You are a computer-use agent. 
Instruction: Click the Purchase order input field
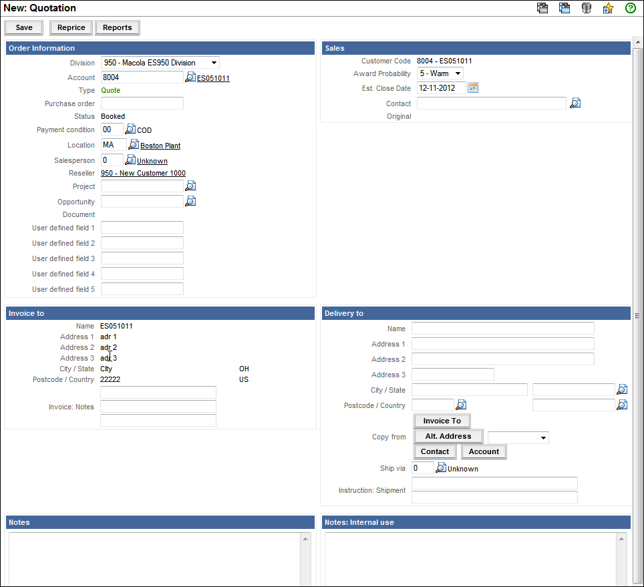pos(142,104)
